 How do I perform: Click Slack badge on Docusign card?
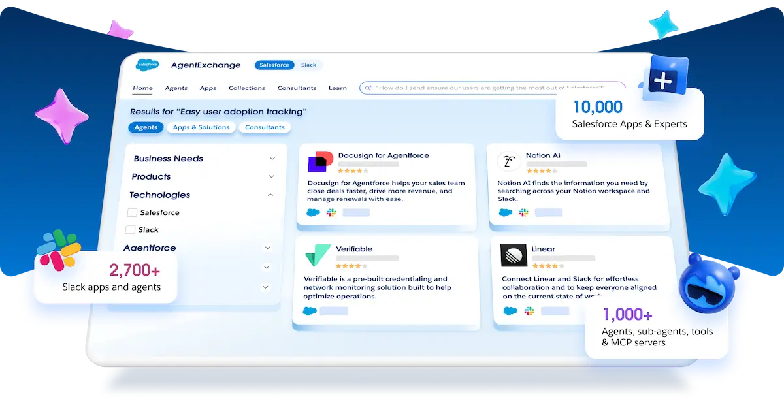331,212
